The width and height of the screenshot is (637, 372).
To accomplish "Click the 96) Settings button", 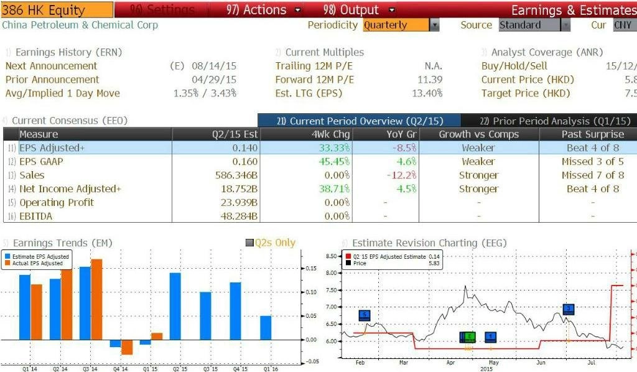I will click(162, 10).
